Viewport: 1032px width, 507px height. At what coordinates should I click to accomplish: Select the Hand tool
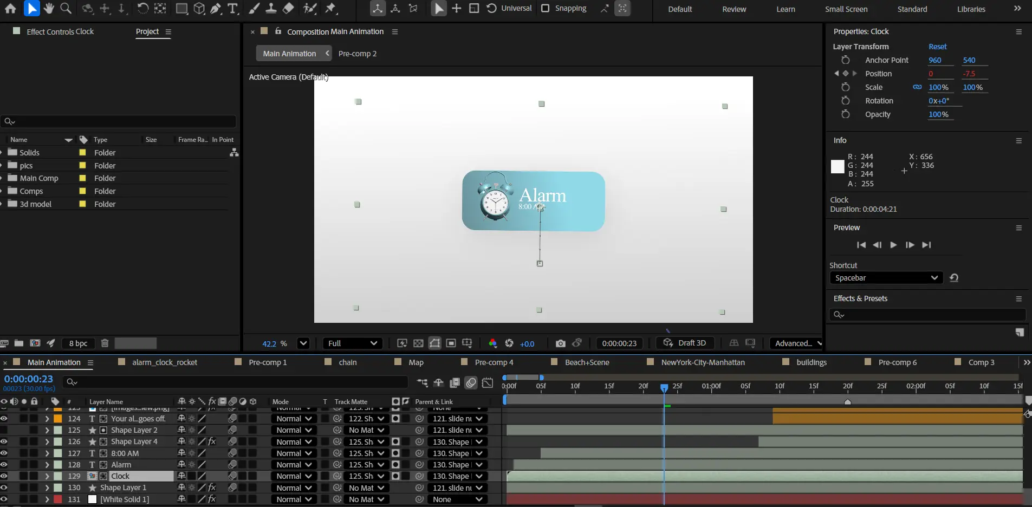point(49,9)
